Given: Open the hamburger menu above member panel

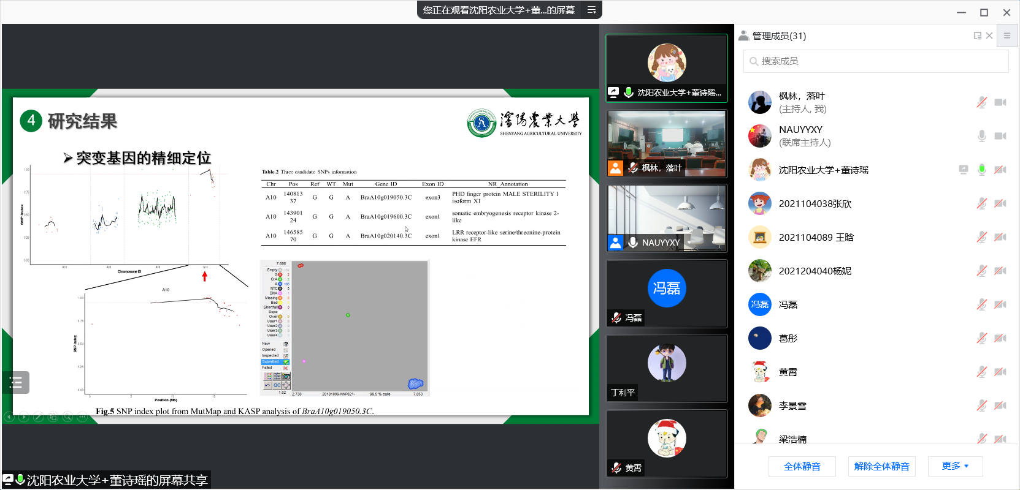Looking at the screenshot, I should click(x=1007, y=36).
